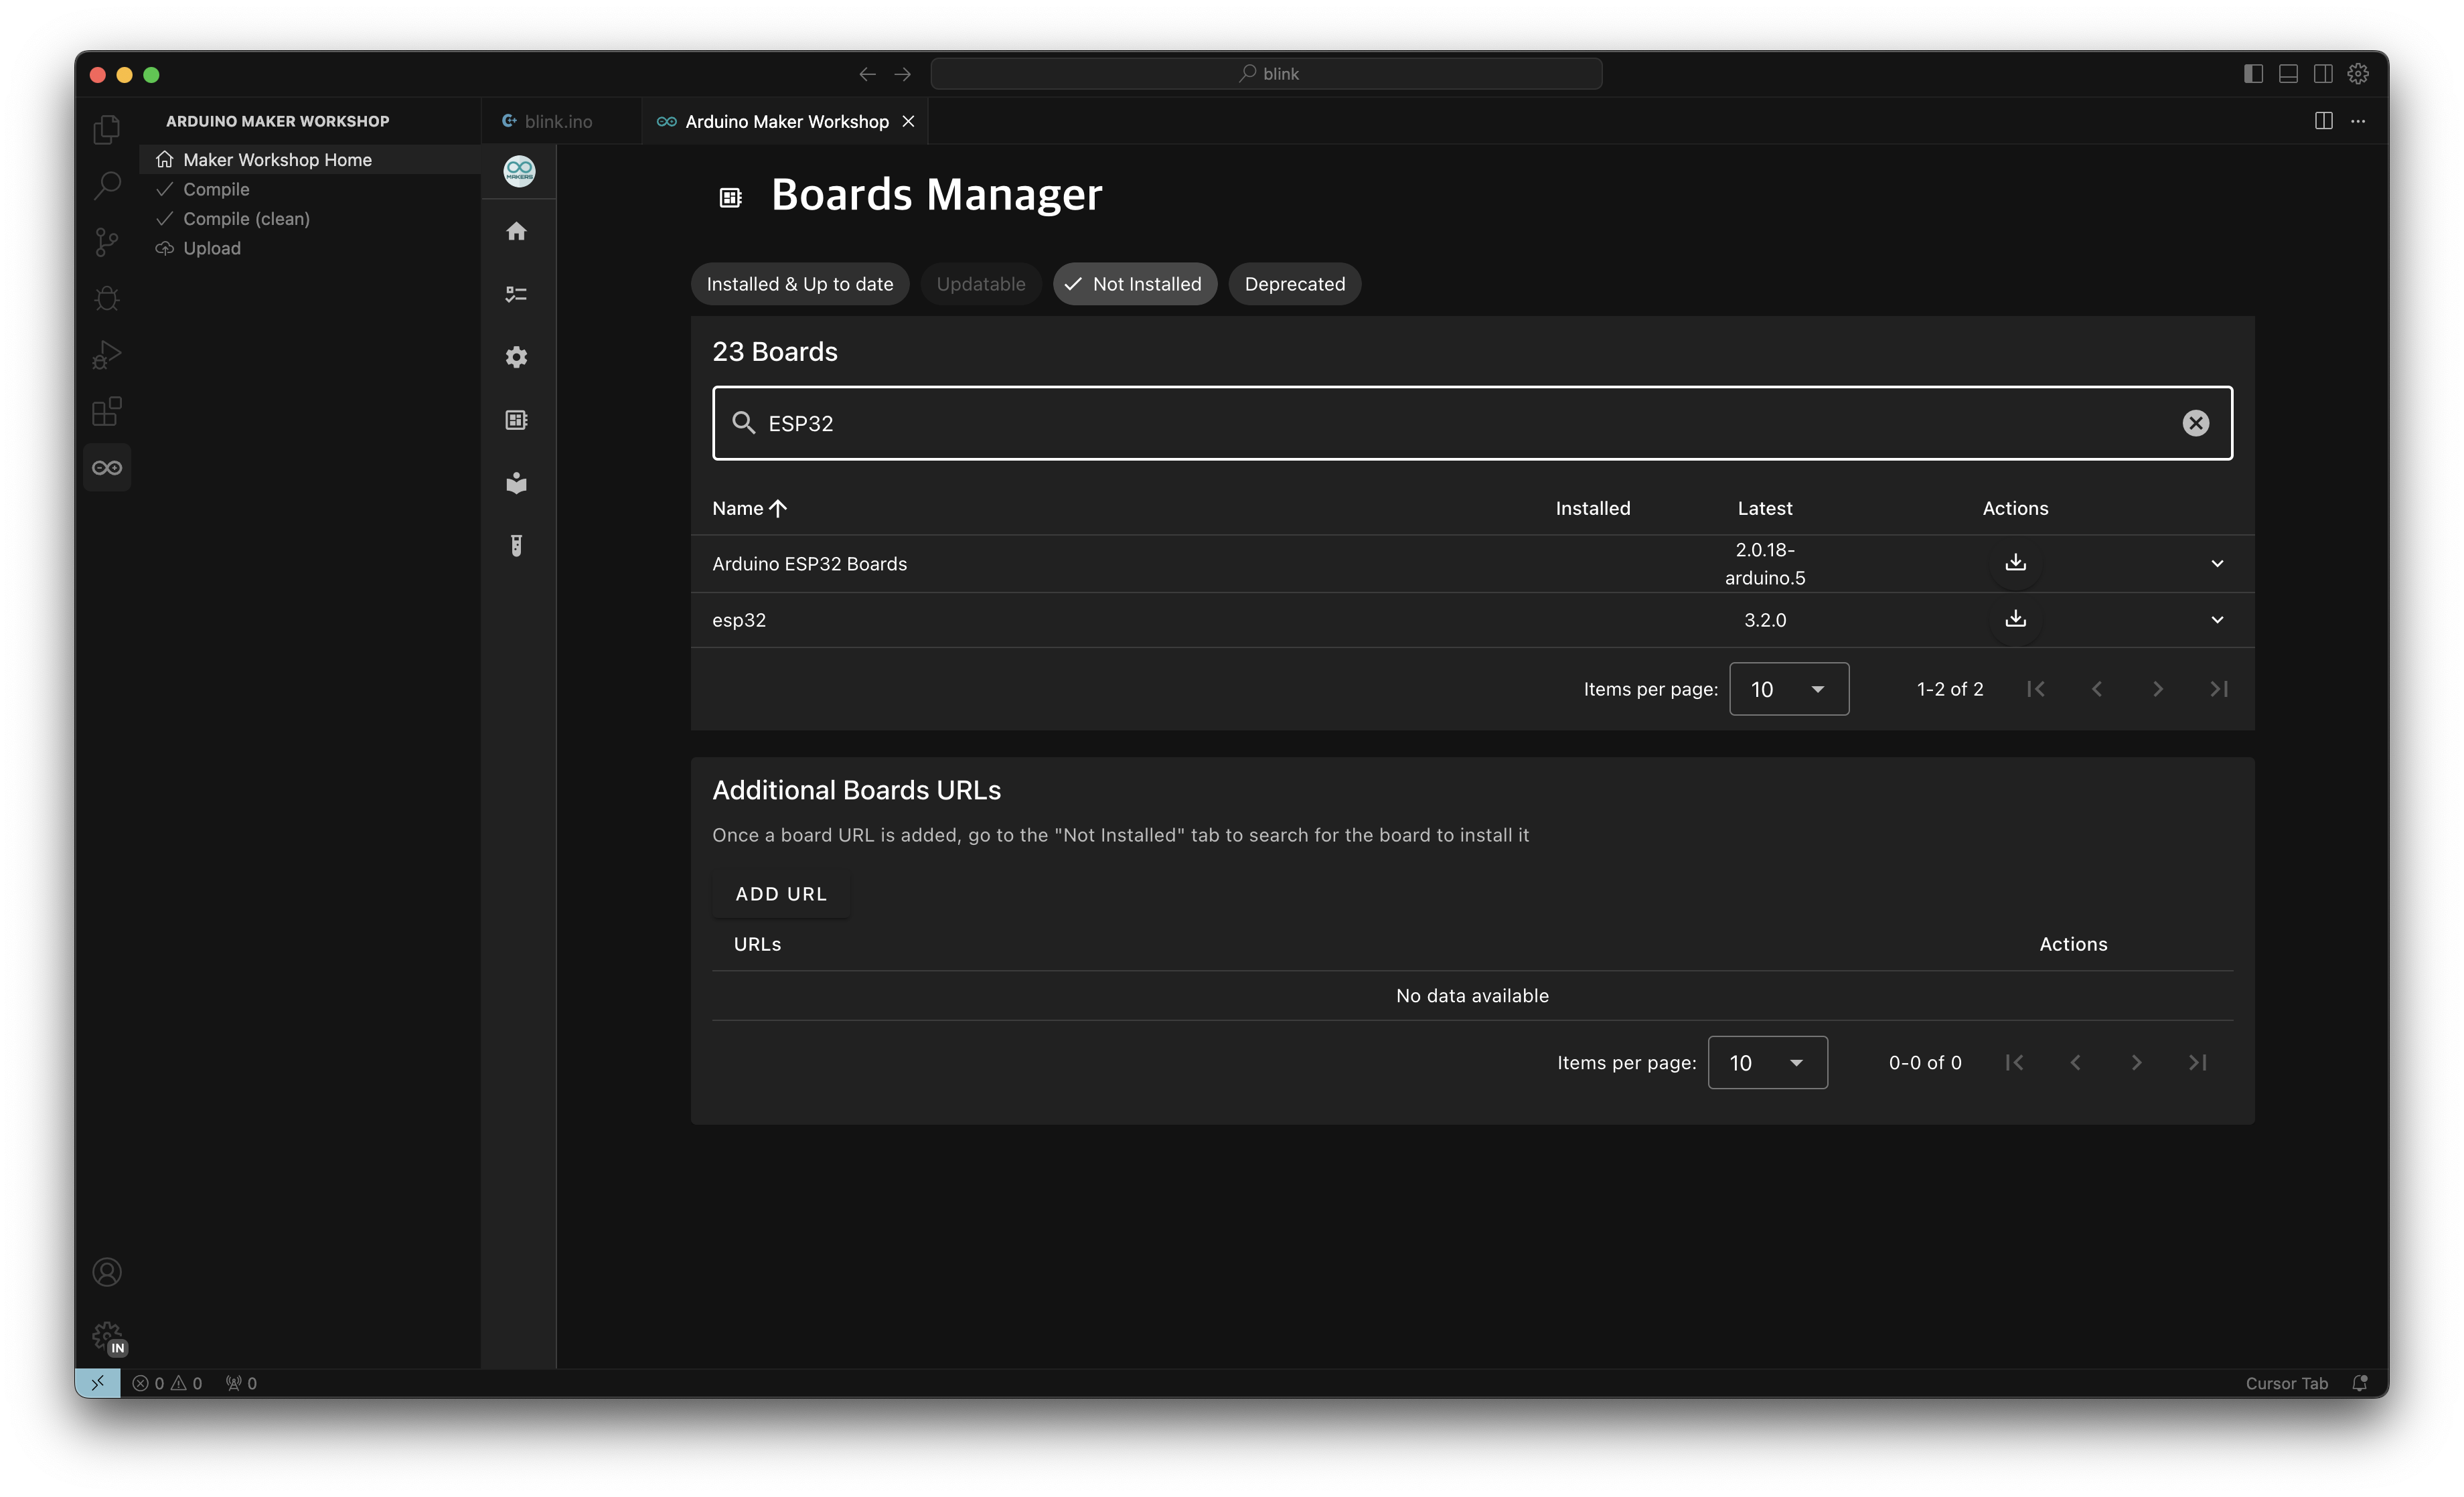Open board configuration gear icon
The height and width of the screenshot is (1497, 2464).
click(x=516, y=357)
